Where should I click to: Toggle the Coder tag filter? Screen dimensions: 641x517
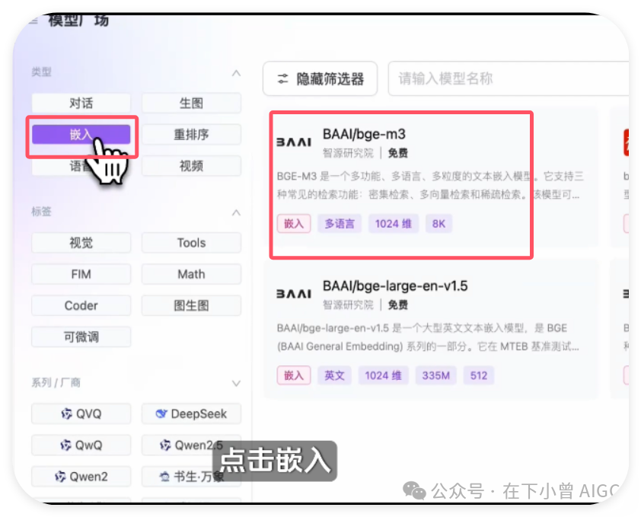pos(81,305)
